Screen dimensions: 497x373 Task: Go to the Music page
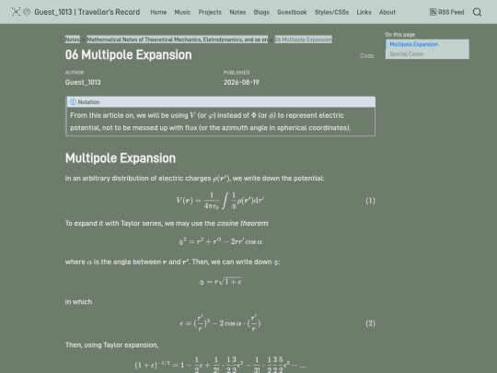click(182, 12)
